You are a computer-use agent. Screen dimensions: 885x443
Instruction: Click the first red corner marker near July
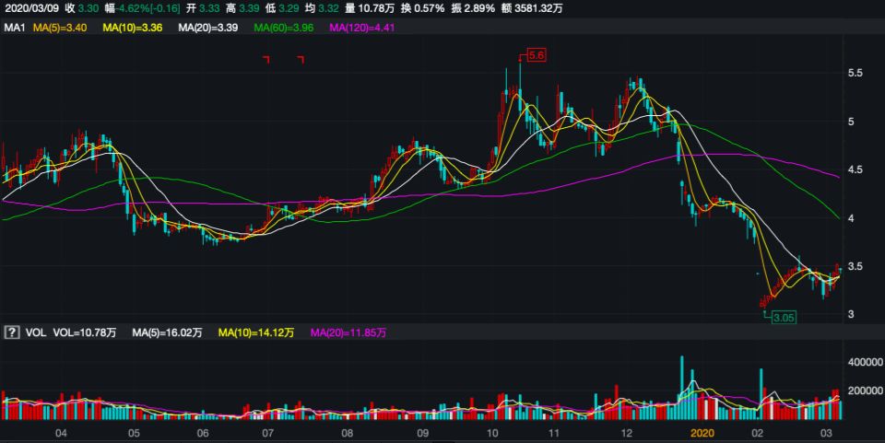click(266, 59)
